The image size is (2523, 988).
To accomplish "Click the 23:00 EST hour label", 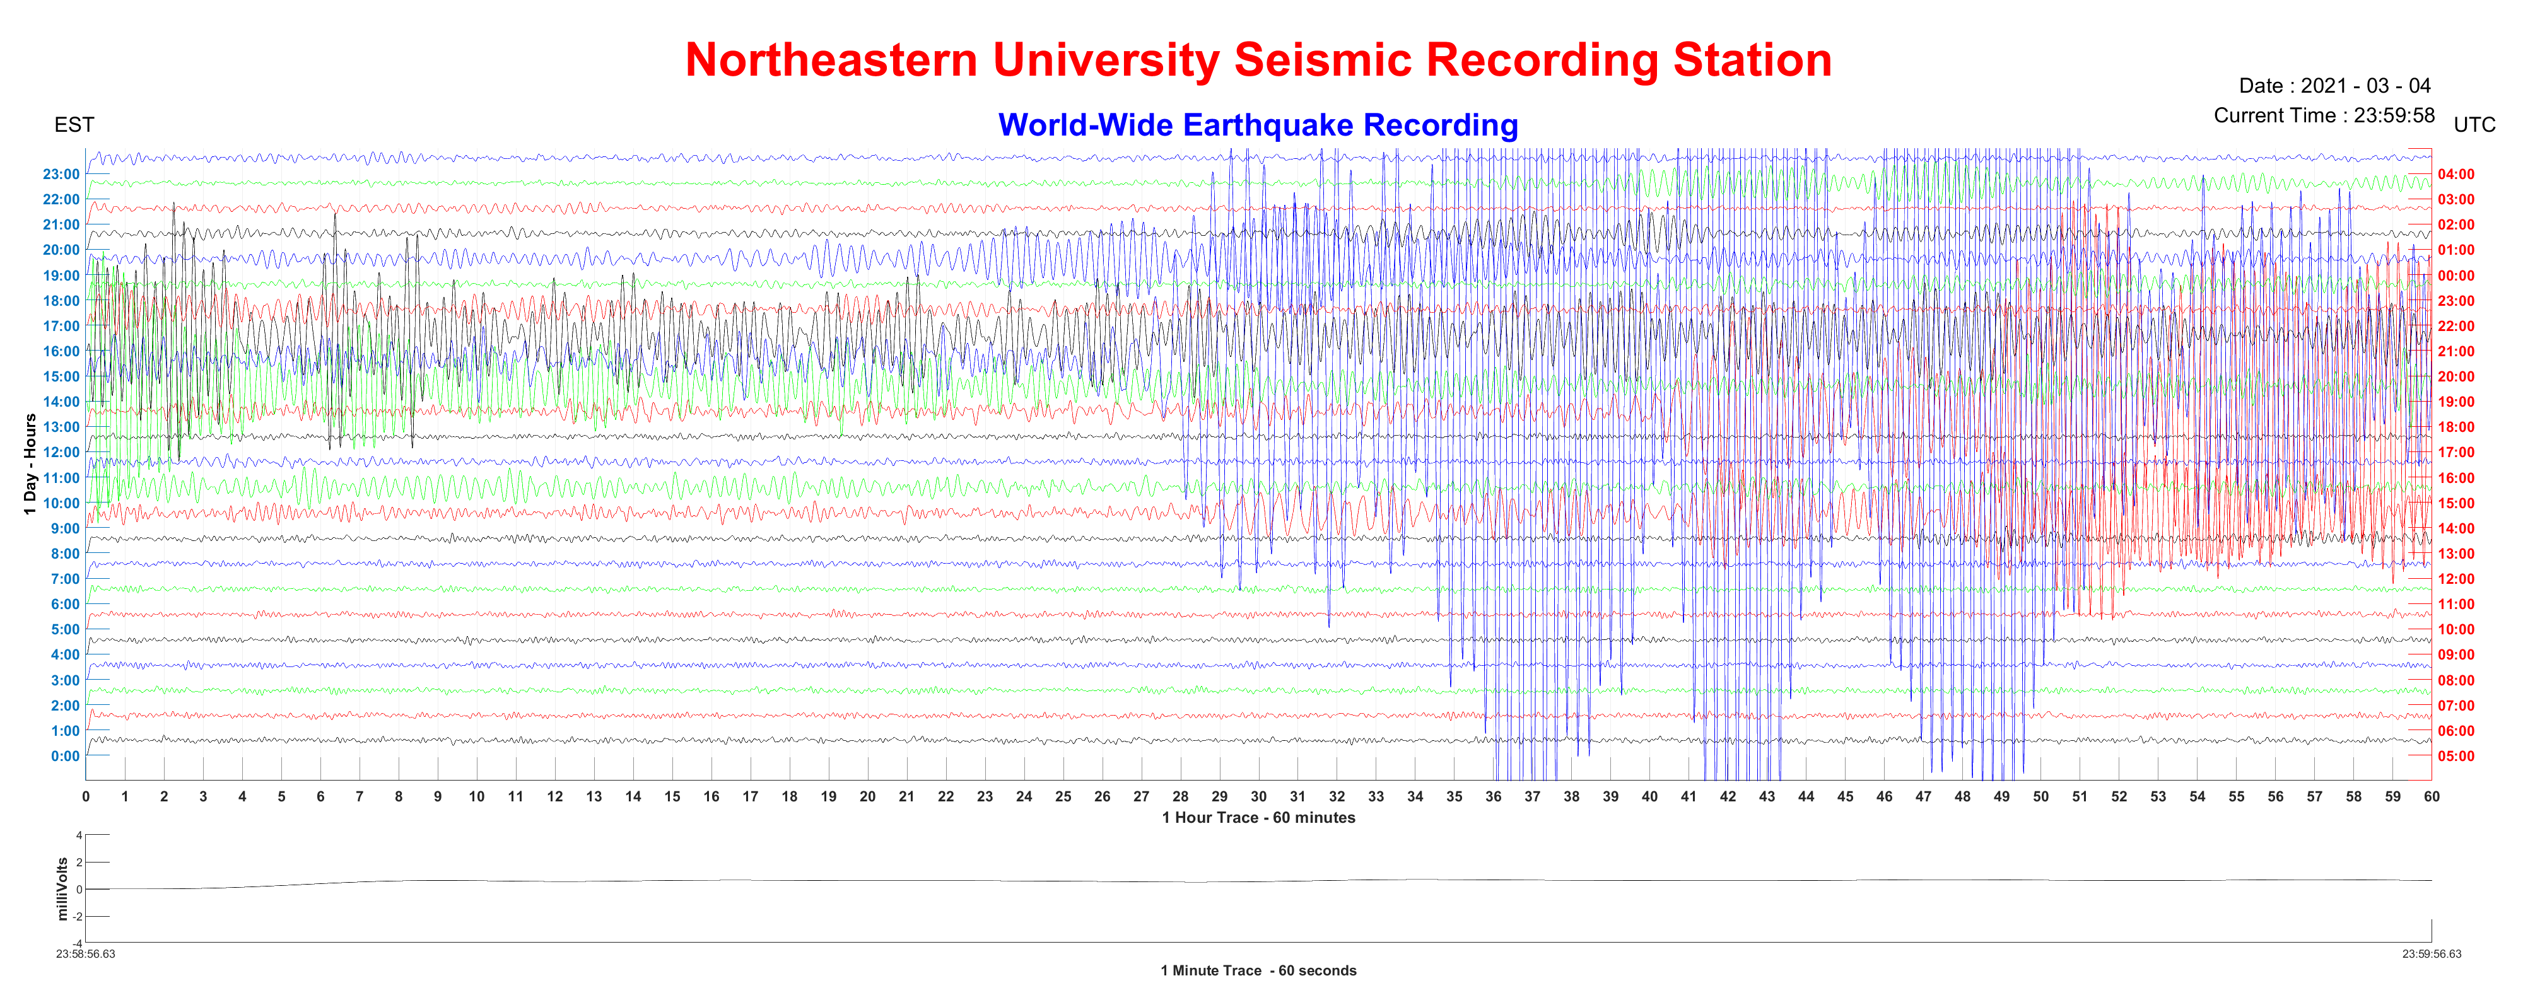I will point(61,174).
